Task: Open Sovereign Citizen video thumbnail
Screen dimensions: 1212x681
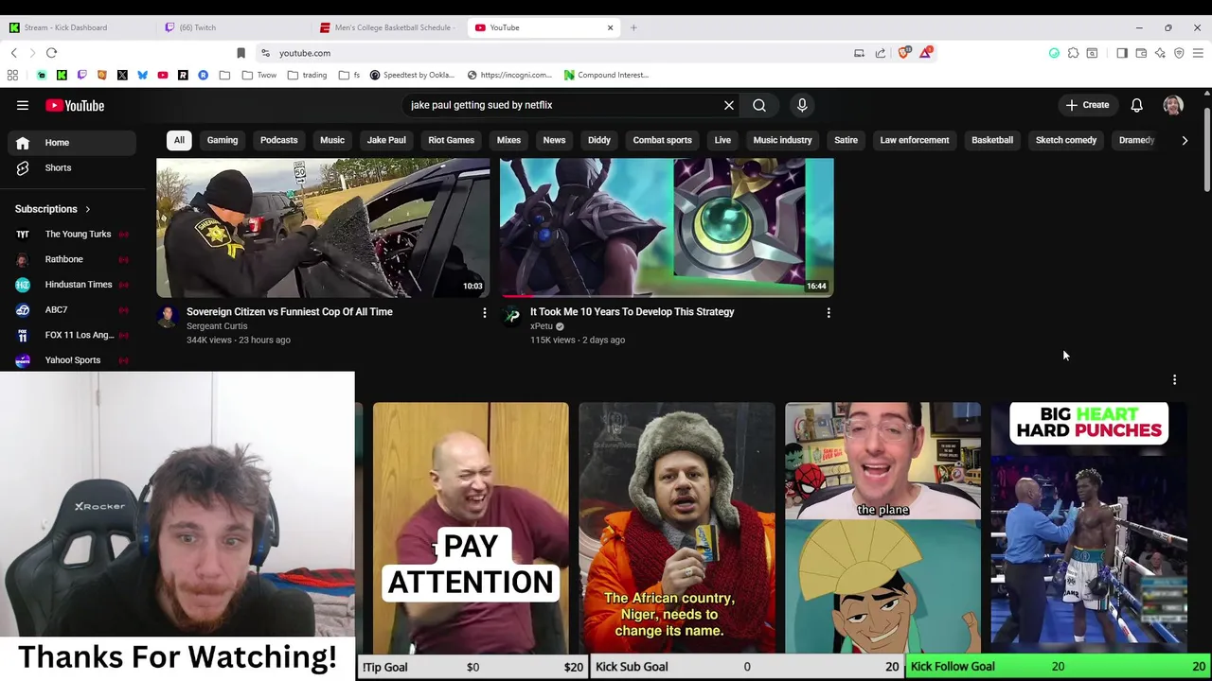Action: tap(323, 228)
